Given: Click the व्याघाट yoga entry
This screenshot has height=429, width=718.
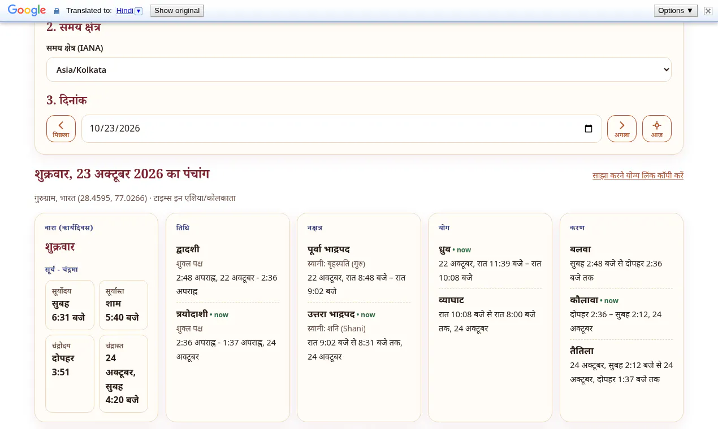Looking at the screenshot, I should (x=490, y=314).
